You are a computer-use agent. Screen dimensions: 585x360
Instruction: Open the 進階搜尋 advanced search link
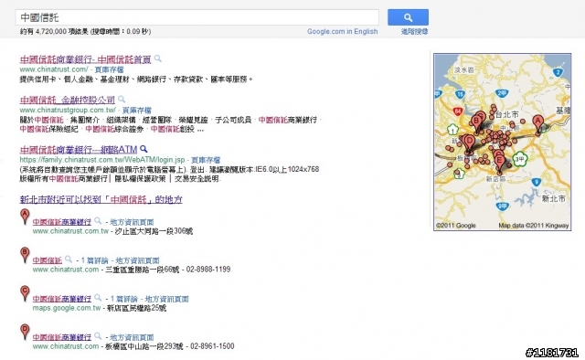click(x=414, y=32)
